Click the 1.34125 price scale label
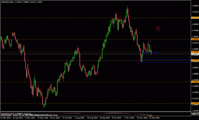 (195, 43)
